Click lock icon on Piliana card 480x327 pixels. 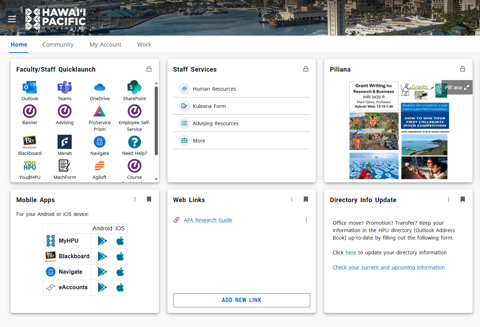pos(463,69)
